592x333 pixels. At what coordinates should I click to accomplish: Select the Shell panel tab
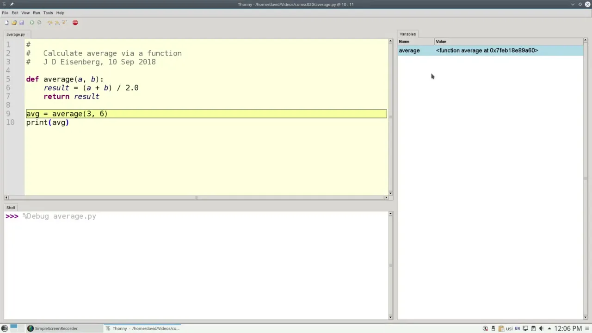pyautogui.click(x=11, y=208)
